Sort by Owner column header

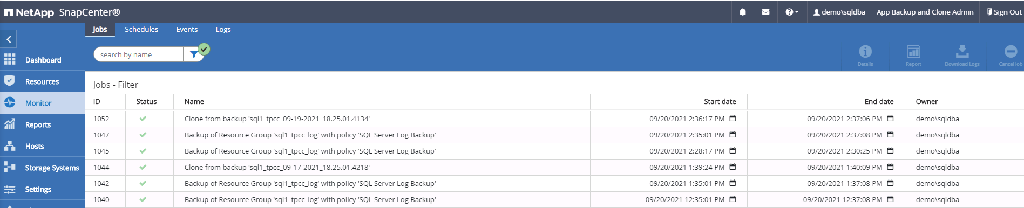[927, 101]
